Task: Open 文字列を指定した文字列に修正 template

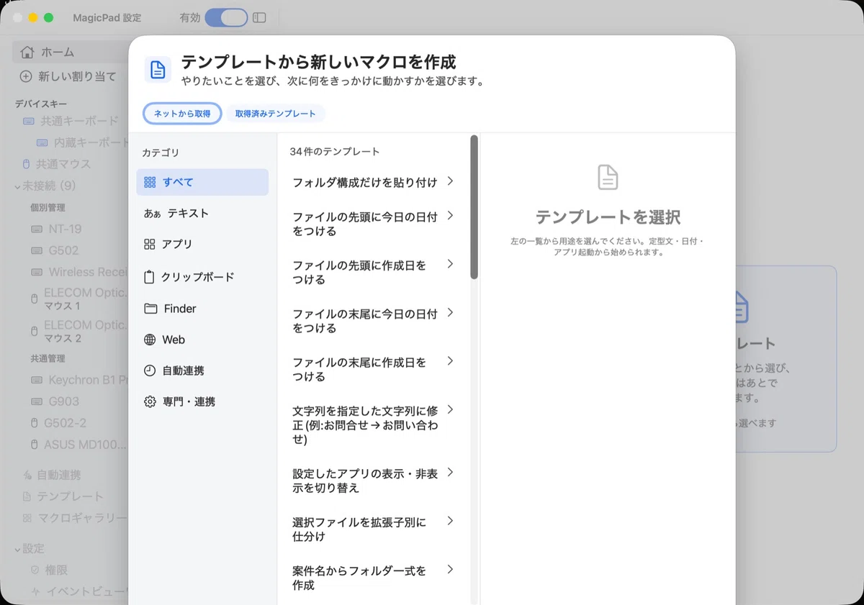Action: coord(373,424)
